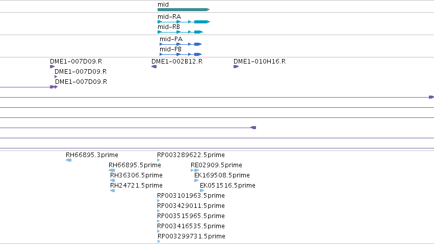Select the mid-PA protein feature glyph
The height and width of the screenshot is (244, 434).
tap(181, 44)
